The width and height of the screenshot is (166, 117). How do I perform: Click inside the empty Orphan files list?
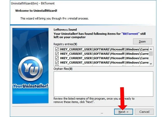(x=103, y=84)
